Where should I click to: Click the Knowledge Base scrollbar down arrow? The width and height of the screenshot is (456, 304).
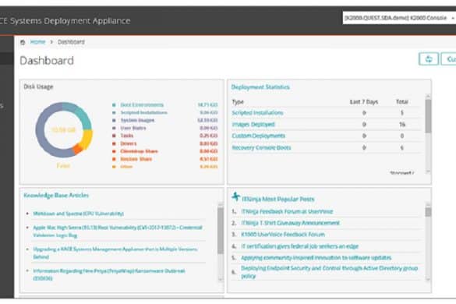point(221,279)
